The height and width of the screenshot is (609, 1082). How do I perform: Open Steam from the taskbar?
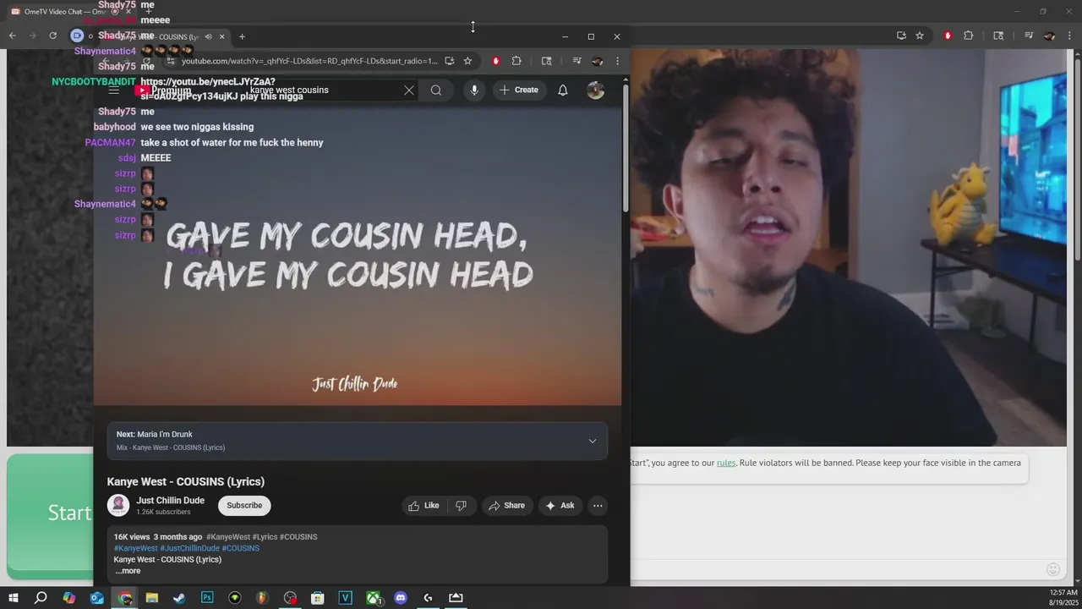[179, 598]
